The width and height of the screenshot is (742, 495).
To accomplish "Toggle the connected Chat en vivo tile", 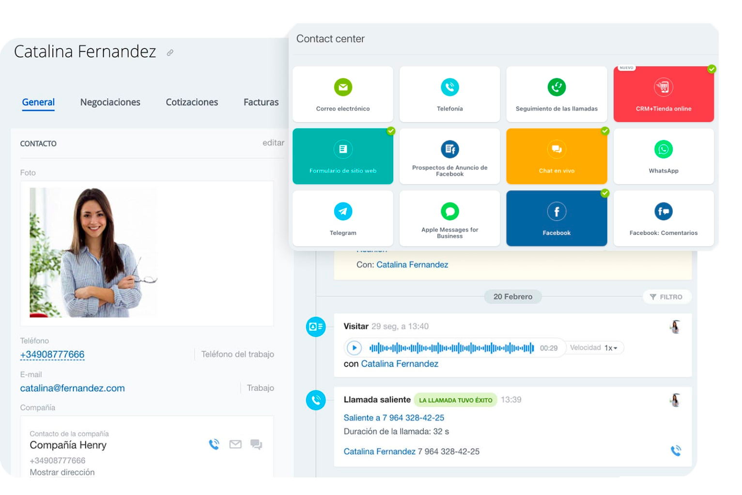I will point(556,156).
